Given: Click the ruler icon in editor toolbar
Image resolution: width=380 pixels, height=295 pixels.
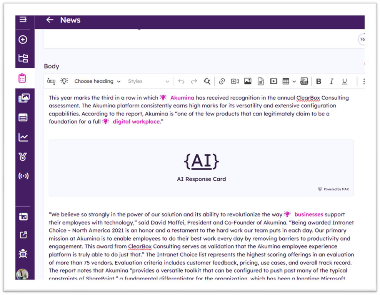Looking at the screenshot, I should point(51,81).
